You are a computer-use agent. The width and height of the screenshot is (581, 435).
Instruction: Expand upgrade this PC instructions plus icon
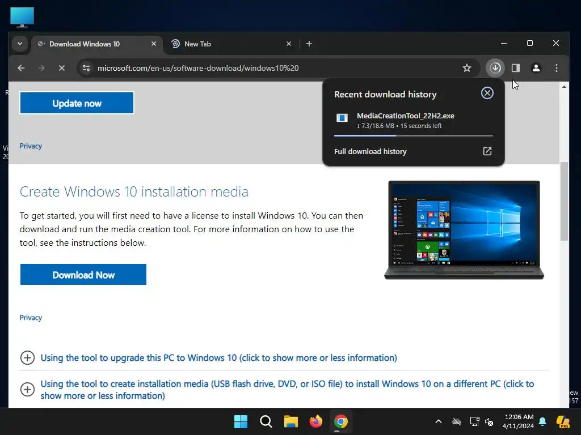click(27, 358)
